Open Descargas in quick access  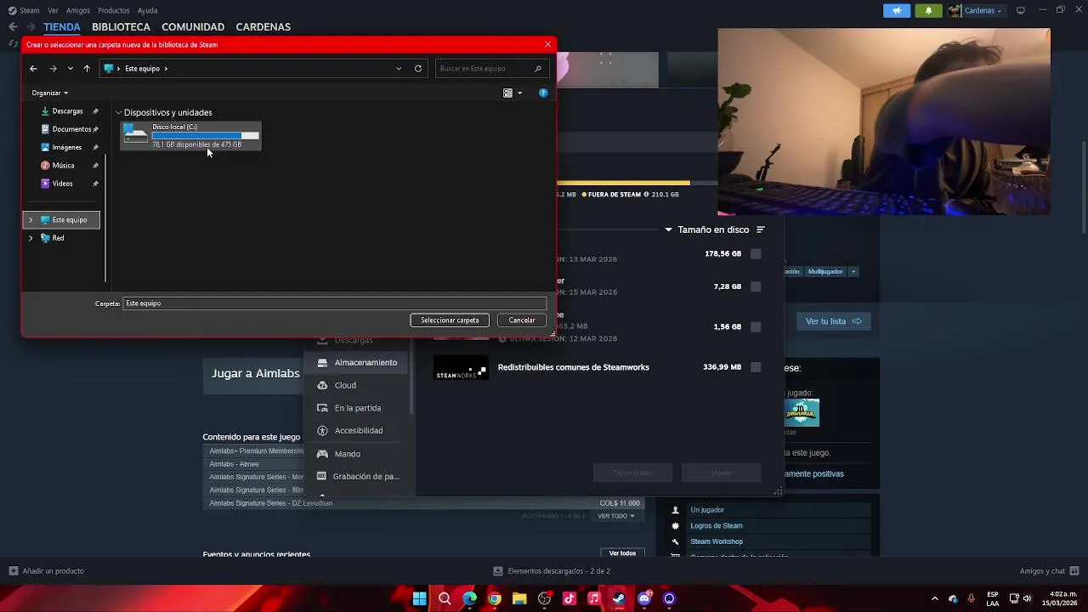[x=67, y=111]
